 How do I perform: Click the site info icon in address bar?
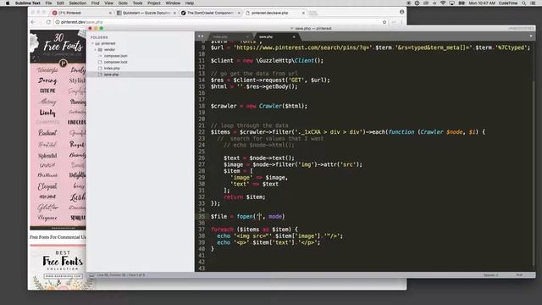[58, 22]
